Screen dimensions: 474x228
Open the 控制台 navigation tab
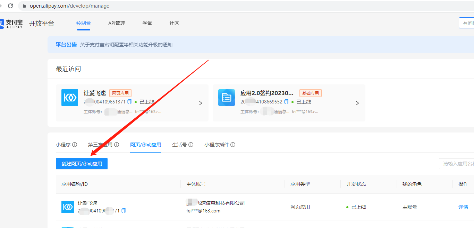tap(84, 23)
